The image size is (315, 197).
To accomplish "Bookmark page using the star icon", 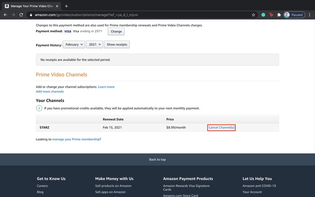I will 253,15.
